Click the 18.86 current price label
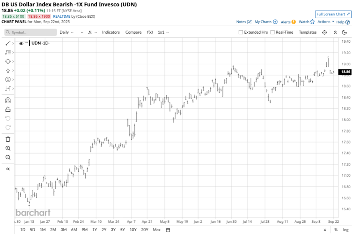Viewport: 361px width, 250px height. click(345, 72)
